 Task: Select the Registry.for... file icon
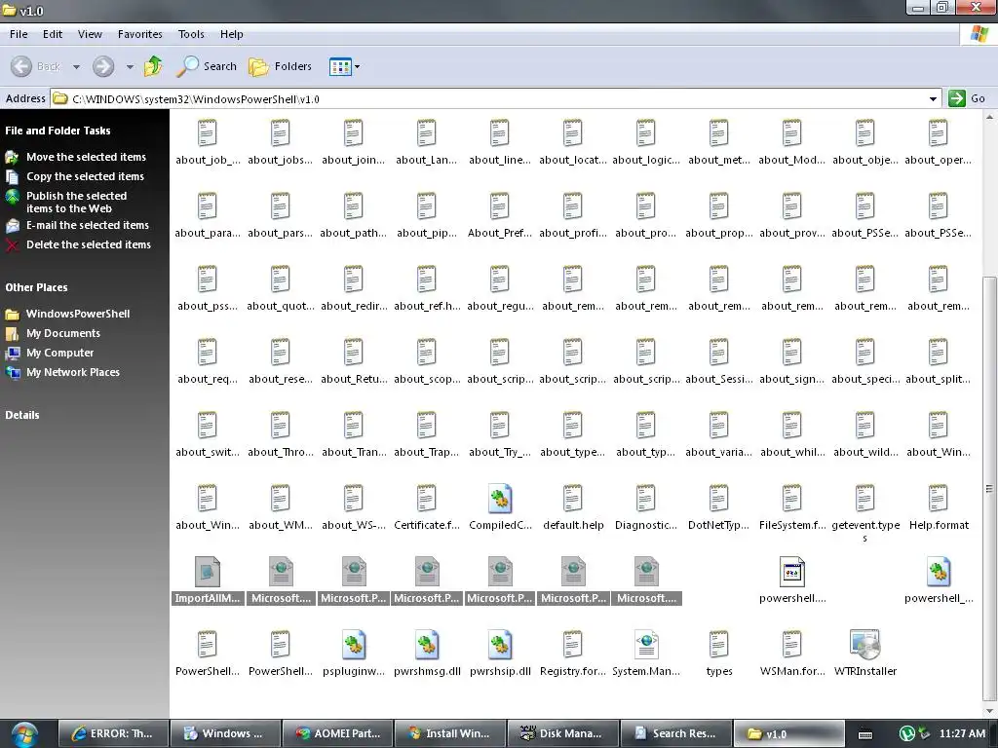point(573,645)
